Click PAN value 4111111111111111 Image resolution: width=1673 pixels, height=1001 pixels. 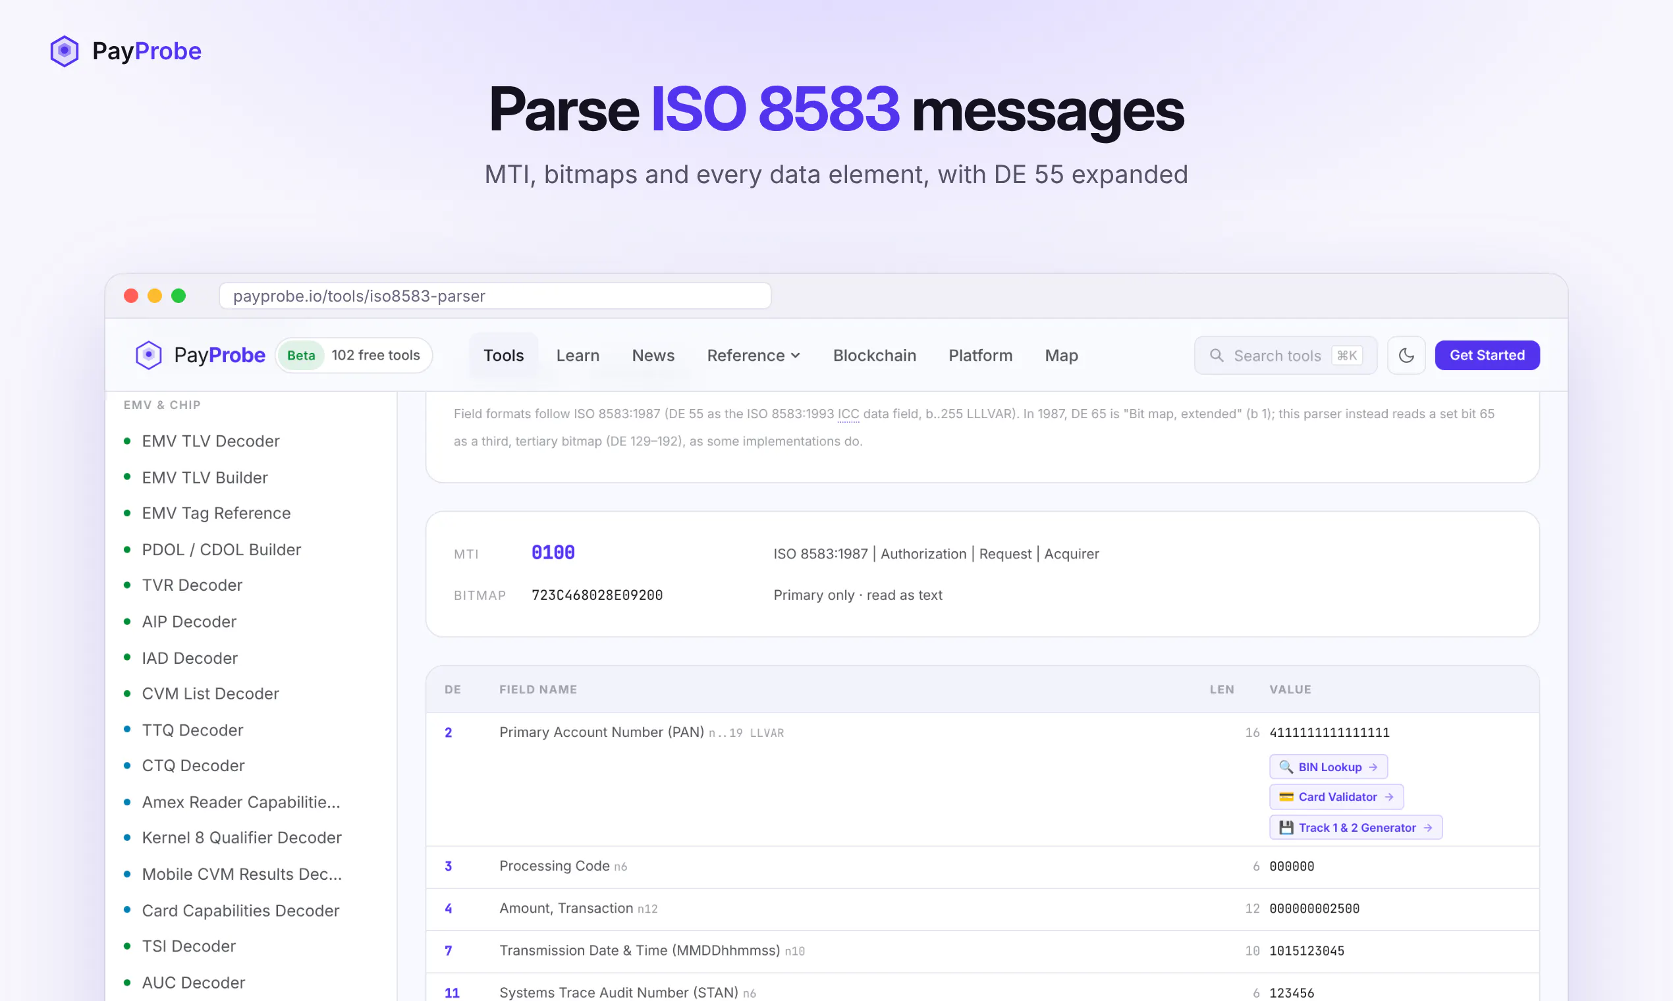click(x=1329, y=732)
